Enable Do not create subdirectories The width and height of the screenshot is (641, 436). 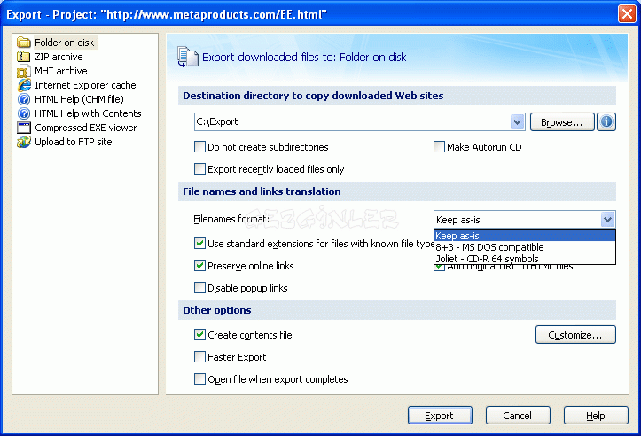[199, 147]
